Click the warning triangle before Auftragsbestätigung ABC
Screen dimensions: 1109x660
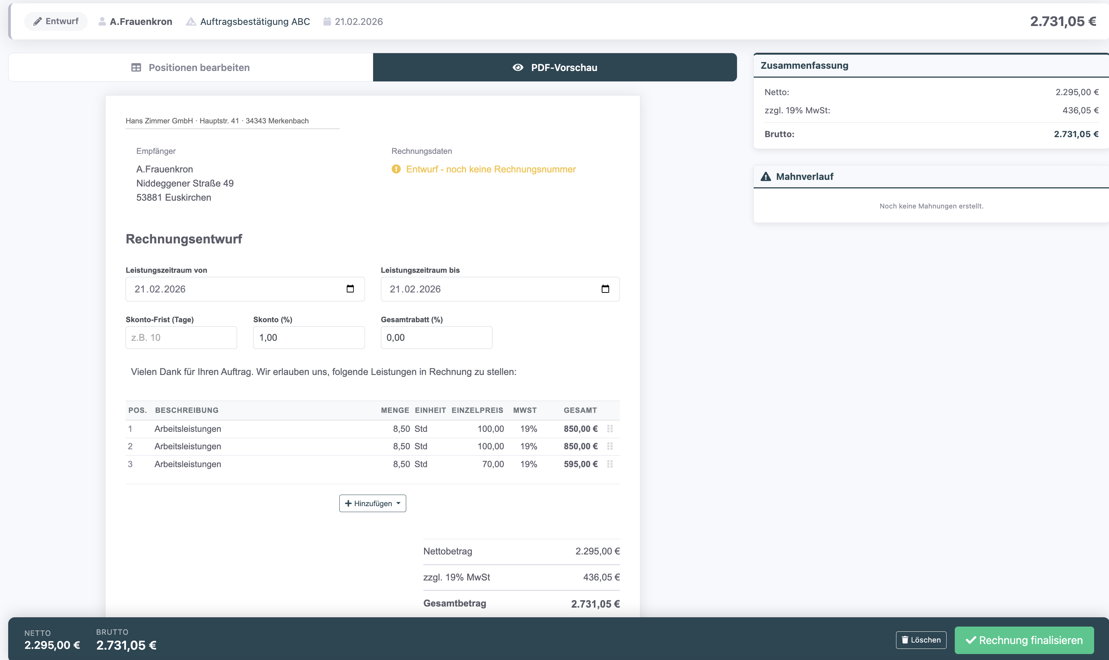(191, 21)
